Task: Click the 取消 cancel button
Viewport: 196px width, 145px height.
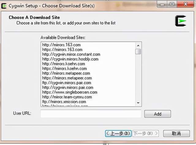Action: point(176,133)
